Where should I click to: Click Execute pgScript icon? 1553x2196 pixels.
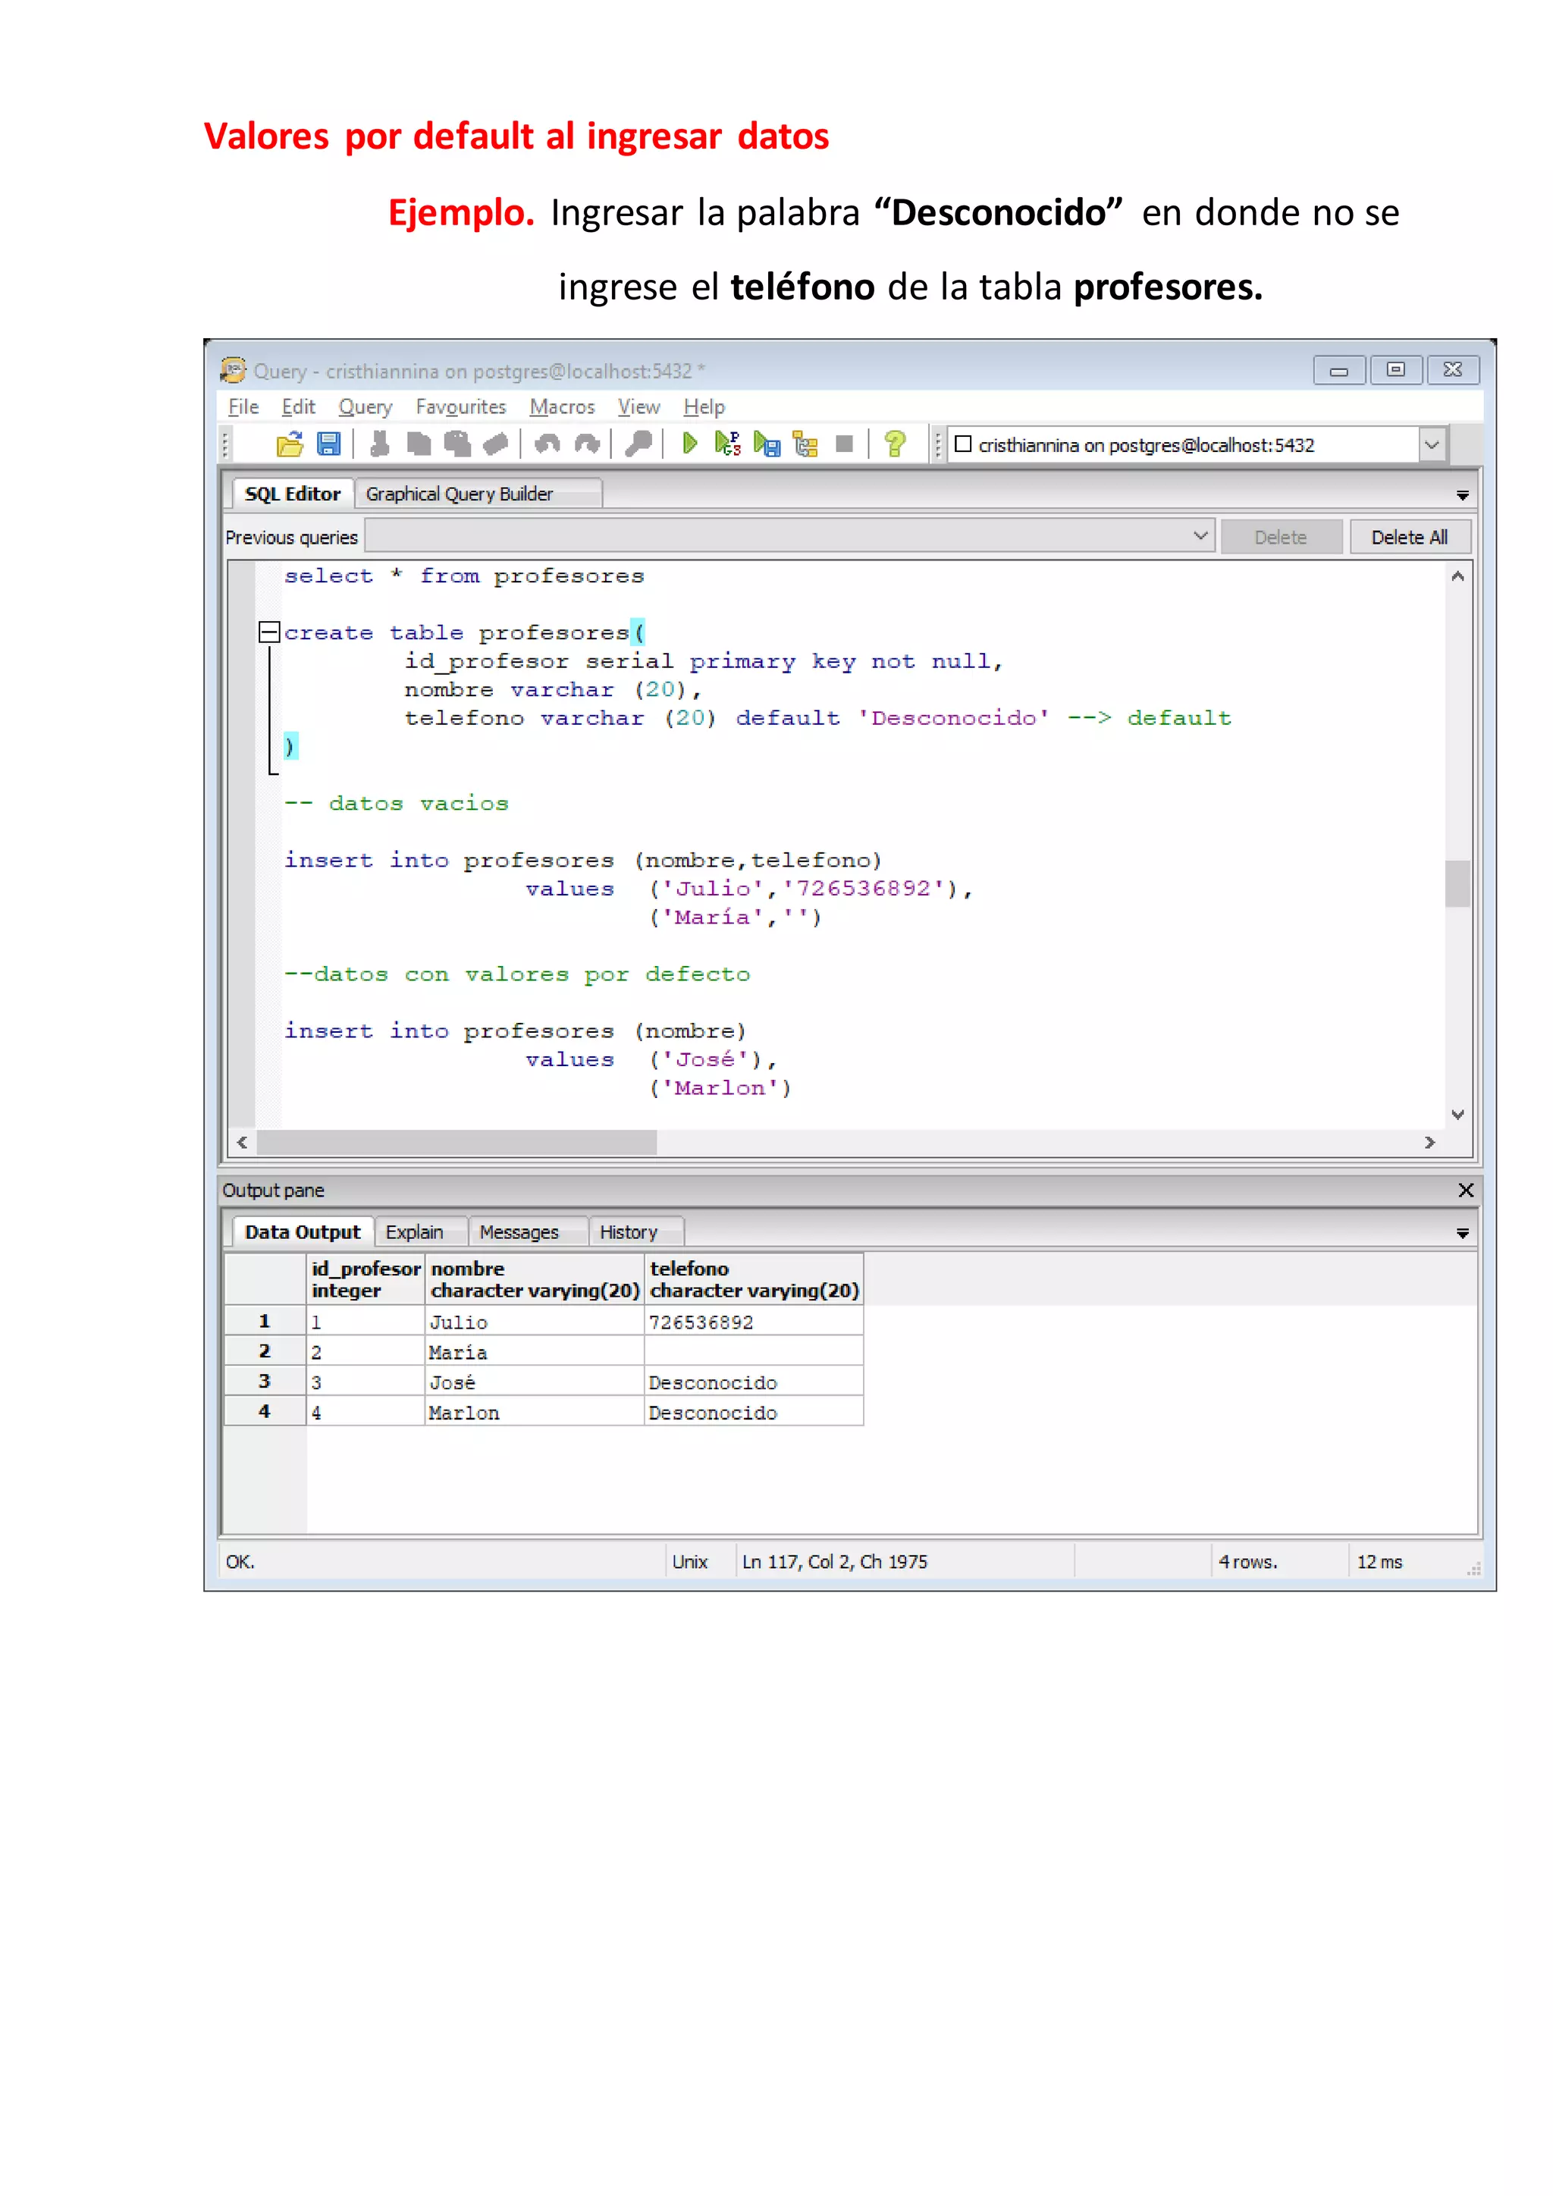pos(728,445)
